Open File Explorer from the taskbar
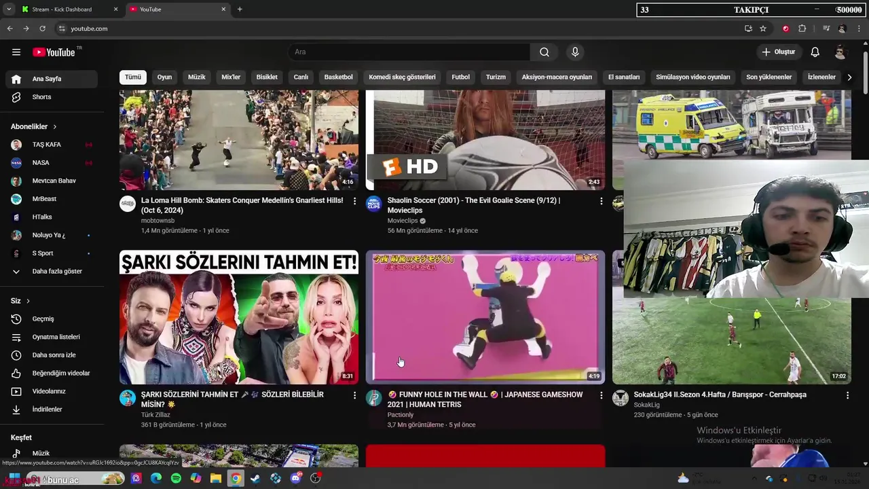The height and width of the screenshot is (489, 869). point(215,478)
